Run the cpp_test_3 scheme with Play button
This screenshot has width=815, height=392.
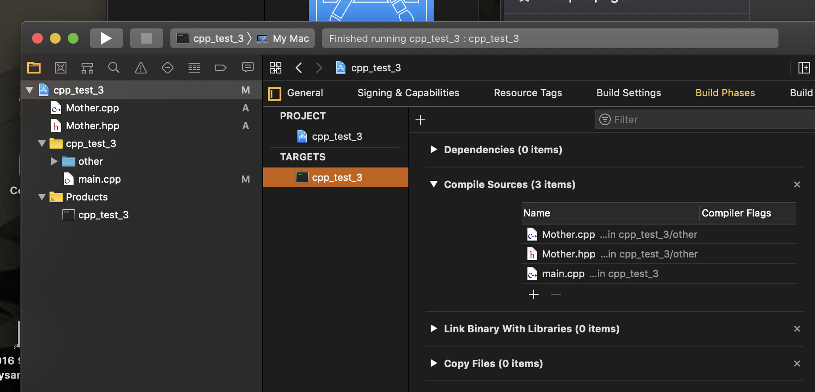pyautogui.click(x=106, y=38)
